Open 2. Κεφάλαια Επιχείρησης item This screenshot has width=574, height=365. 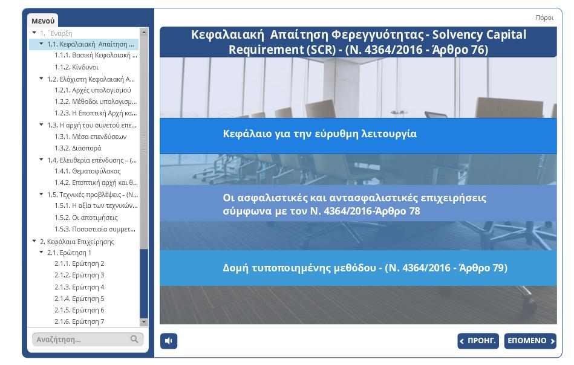pos(77,242)
